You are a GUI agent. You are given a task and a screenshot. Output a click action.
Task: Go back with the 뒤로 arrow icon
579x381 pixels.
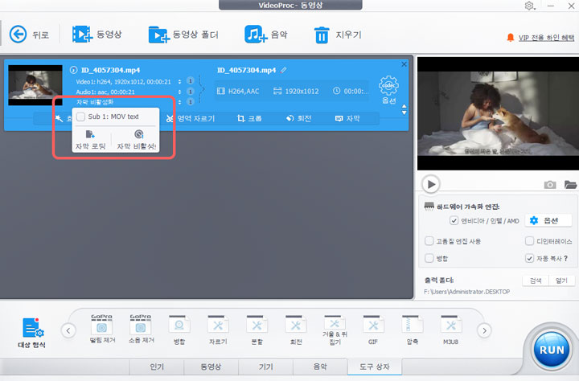click(x=18, y=35)
